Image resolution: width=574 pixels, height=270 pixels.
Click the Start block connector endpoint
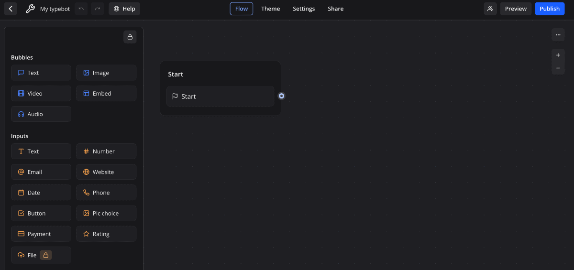[x=282, y=96]
